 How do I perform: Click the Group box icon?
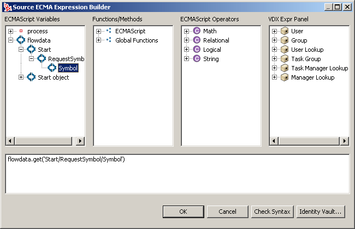285,40
